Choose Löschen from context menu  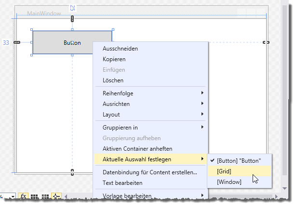click(150, 80)
